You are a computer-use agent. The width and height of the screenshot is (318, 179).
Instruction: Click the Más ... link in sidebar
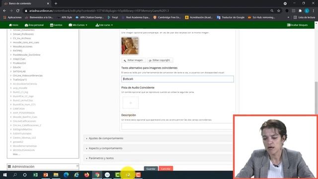(16, 154)
